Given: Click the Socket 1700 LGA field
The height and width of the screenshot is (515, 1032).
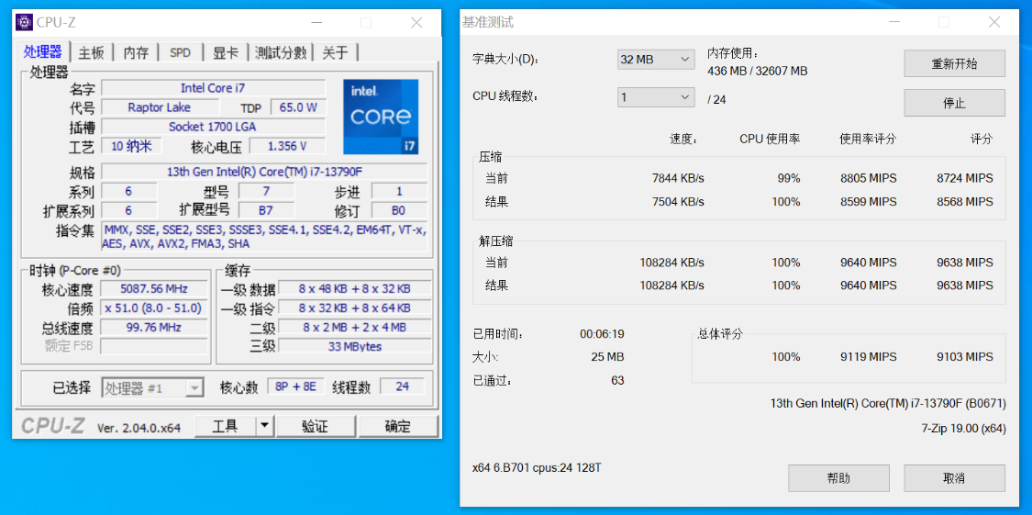Looking at the screenshot, I should point(213,127).
